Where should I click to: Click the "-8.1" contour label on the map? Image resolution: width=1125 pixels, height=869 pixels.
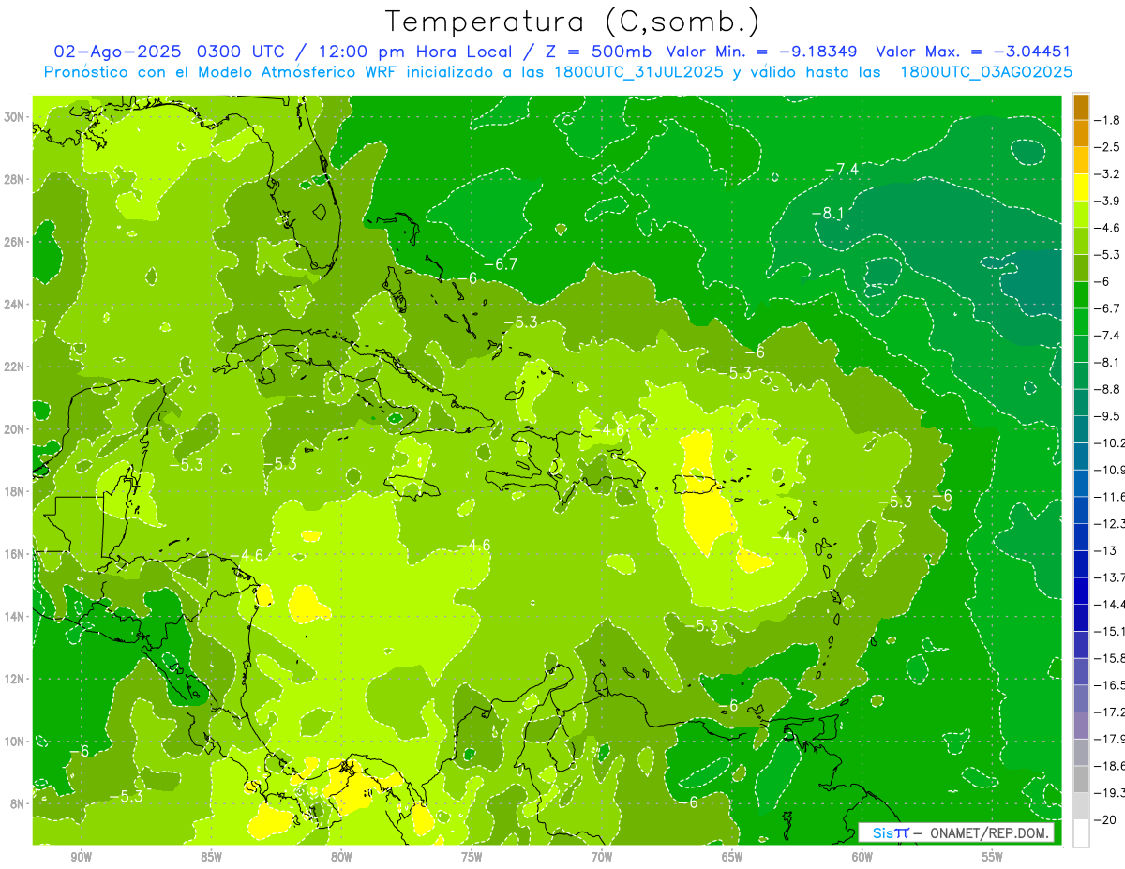pos(827,214)
